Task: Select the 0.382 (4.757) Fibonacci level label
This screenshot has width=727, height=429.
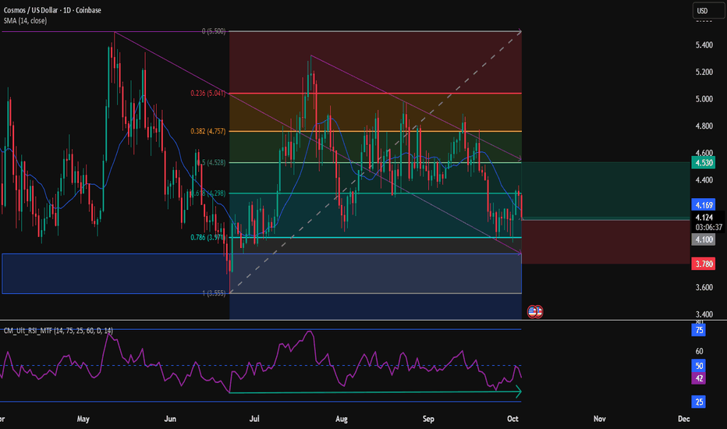Action: (x=207, y=132)
